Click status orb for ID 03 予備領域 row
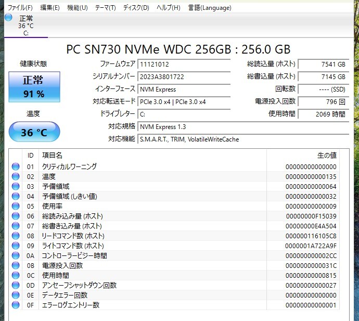This screenshot has height=321, width=359. click(16, 186)
